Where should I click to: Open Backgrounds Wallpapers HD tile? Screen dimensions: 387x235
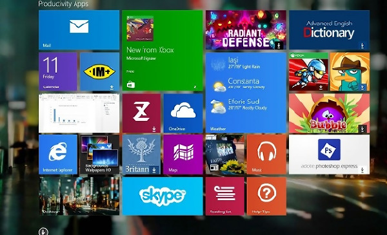click(x=100, y=155)
